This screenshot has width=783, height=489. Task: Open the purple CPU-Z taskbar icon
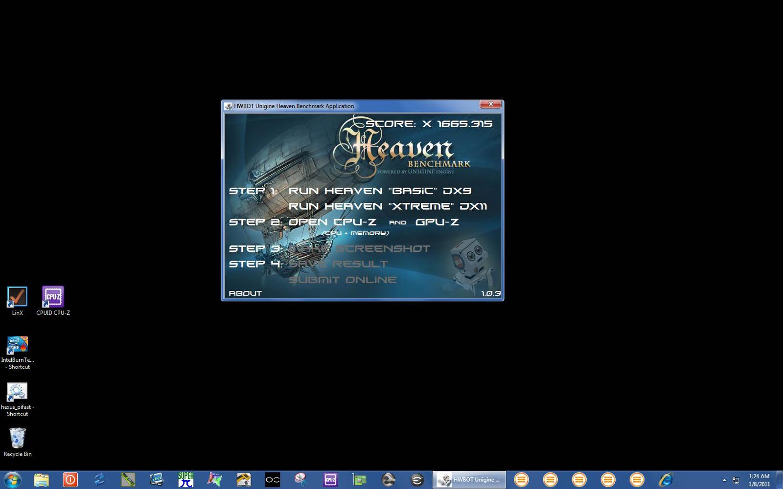point(330,480)
